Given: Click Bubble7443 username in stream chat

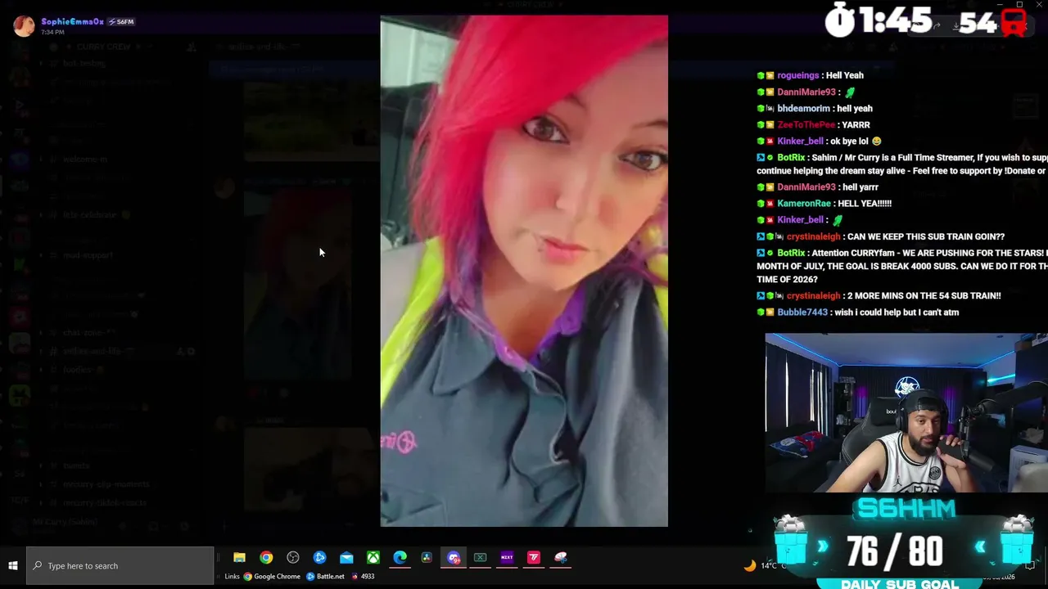Looking at the screenshot, I should [802, 312].
